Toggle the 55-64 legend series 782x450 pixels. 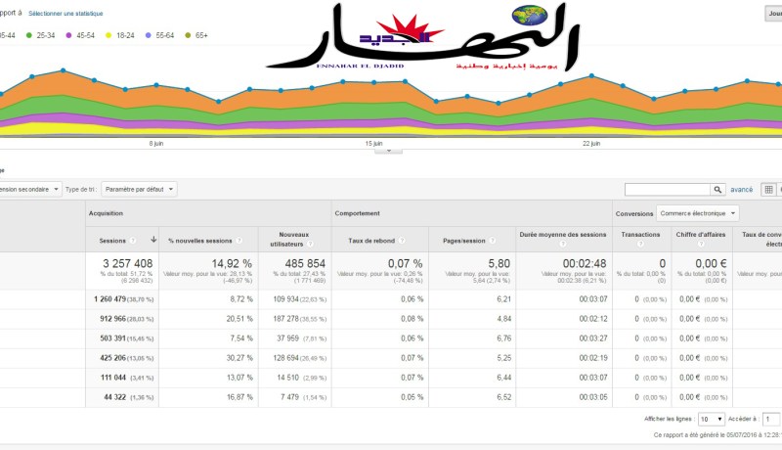tap(159, 35)
